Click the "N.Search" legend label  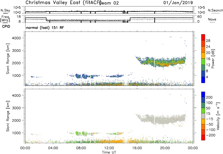click(215, 10)
